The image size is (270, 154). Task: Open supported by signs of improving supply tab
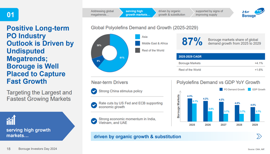pos(210,13)
